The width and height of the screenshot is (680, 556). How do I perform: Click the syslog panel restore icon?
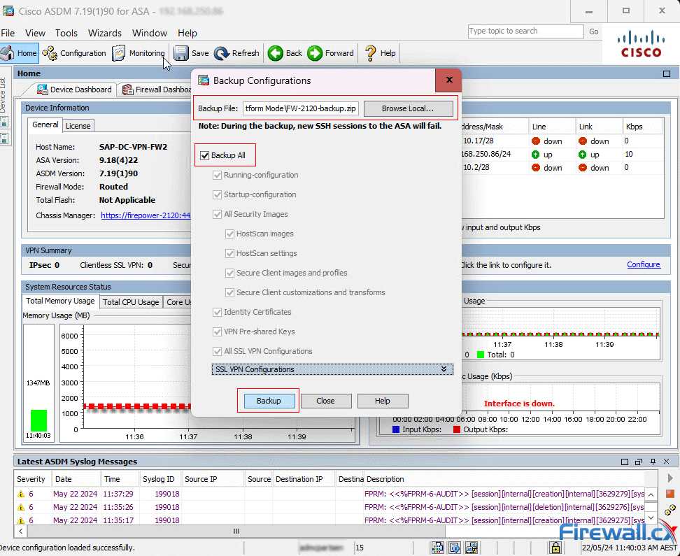tap(638, 462)
